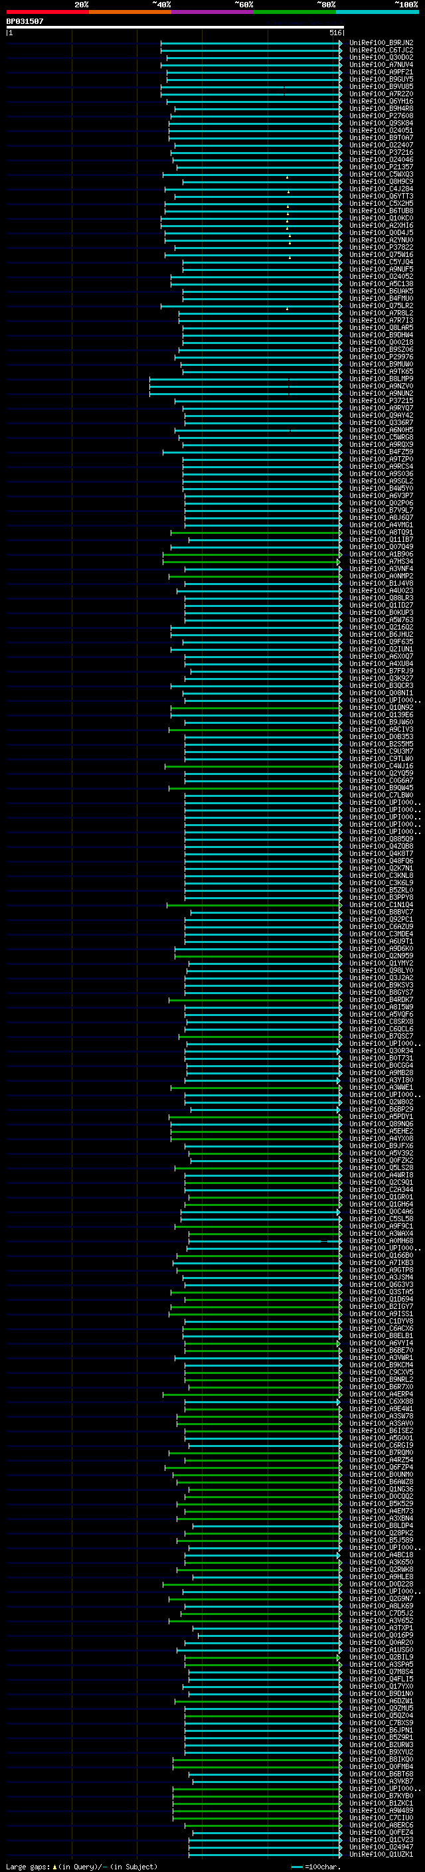Click the UniRef100_O22407 entry
Screen dimensions: 425x1872
(381, 145)
